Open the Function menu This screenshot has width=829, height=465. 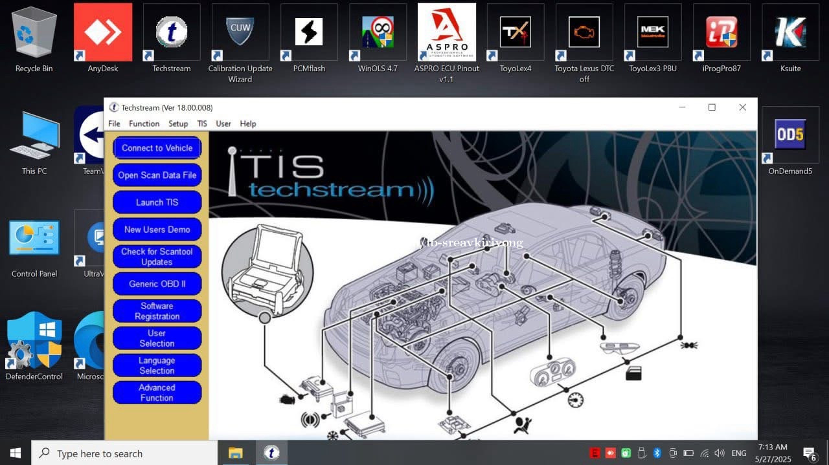[x=144, y=124]
